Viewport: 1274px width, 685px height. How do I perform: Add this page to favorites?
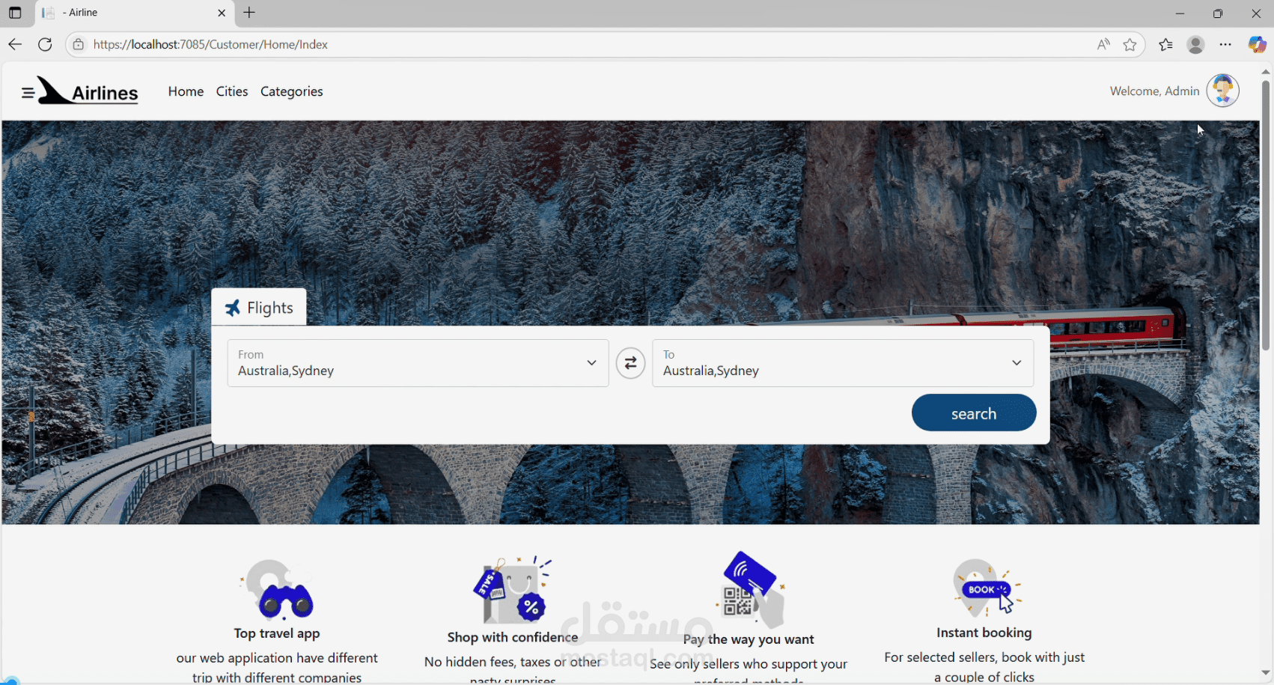click(1130, 45)
